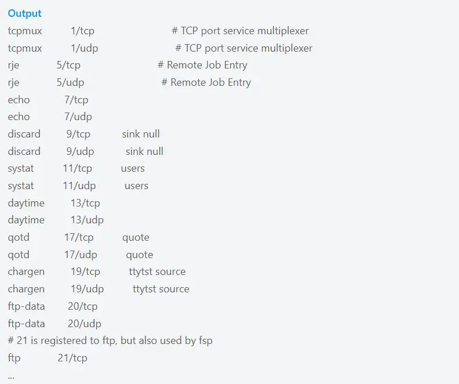Click the blue Output heading
Viewport: 459px width, 384px height.
24,13
